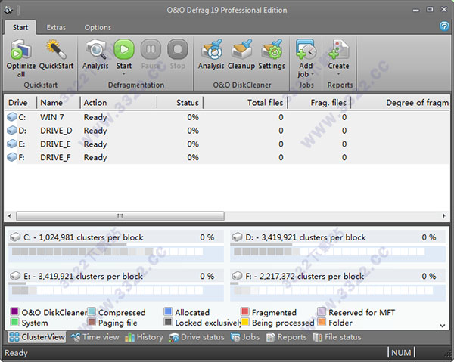Click DiskCleaner Cleanup icon
Viewport: 454px width, 362px height.
(242, 49)
